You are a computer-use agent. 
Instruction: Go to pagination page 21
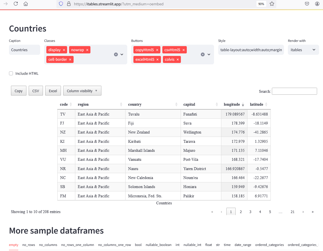tap(292, 212)
